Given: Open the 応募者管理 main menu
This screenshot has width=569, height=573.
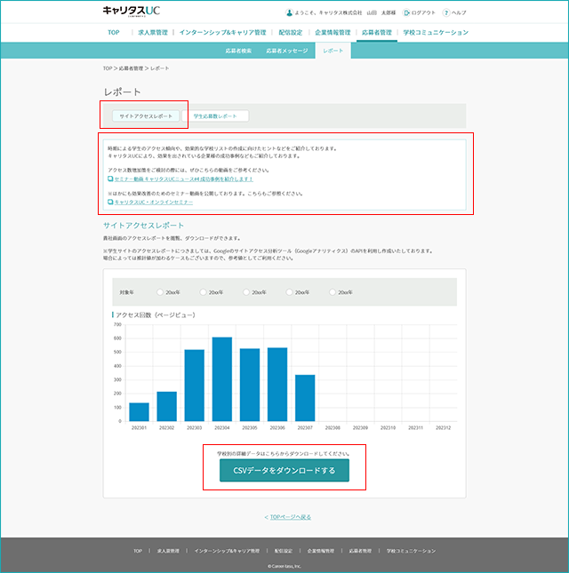Looking at the screenshot, I should [377, 33].
